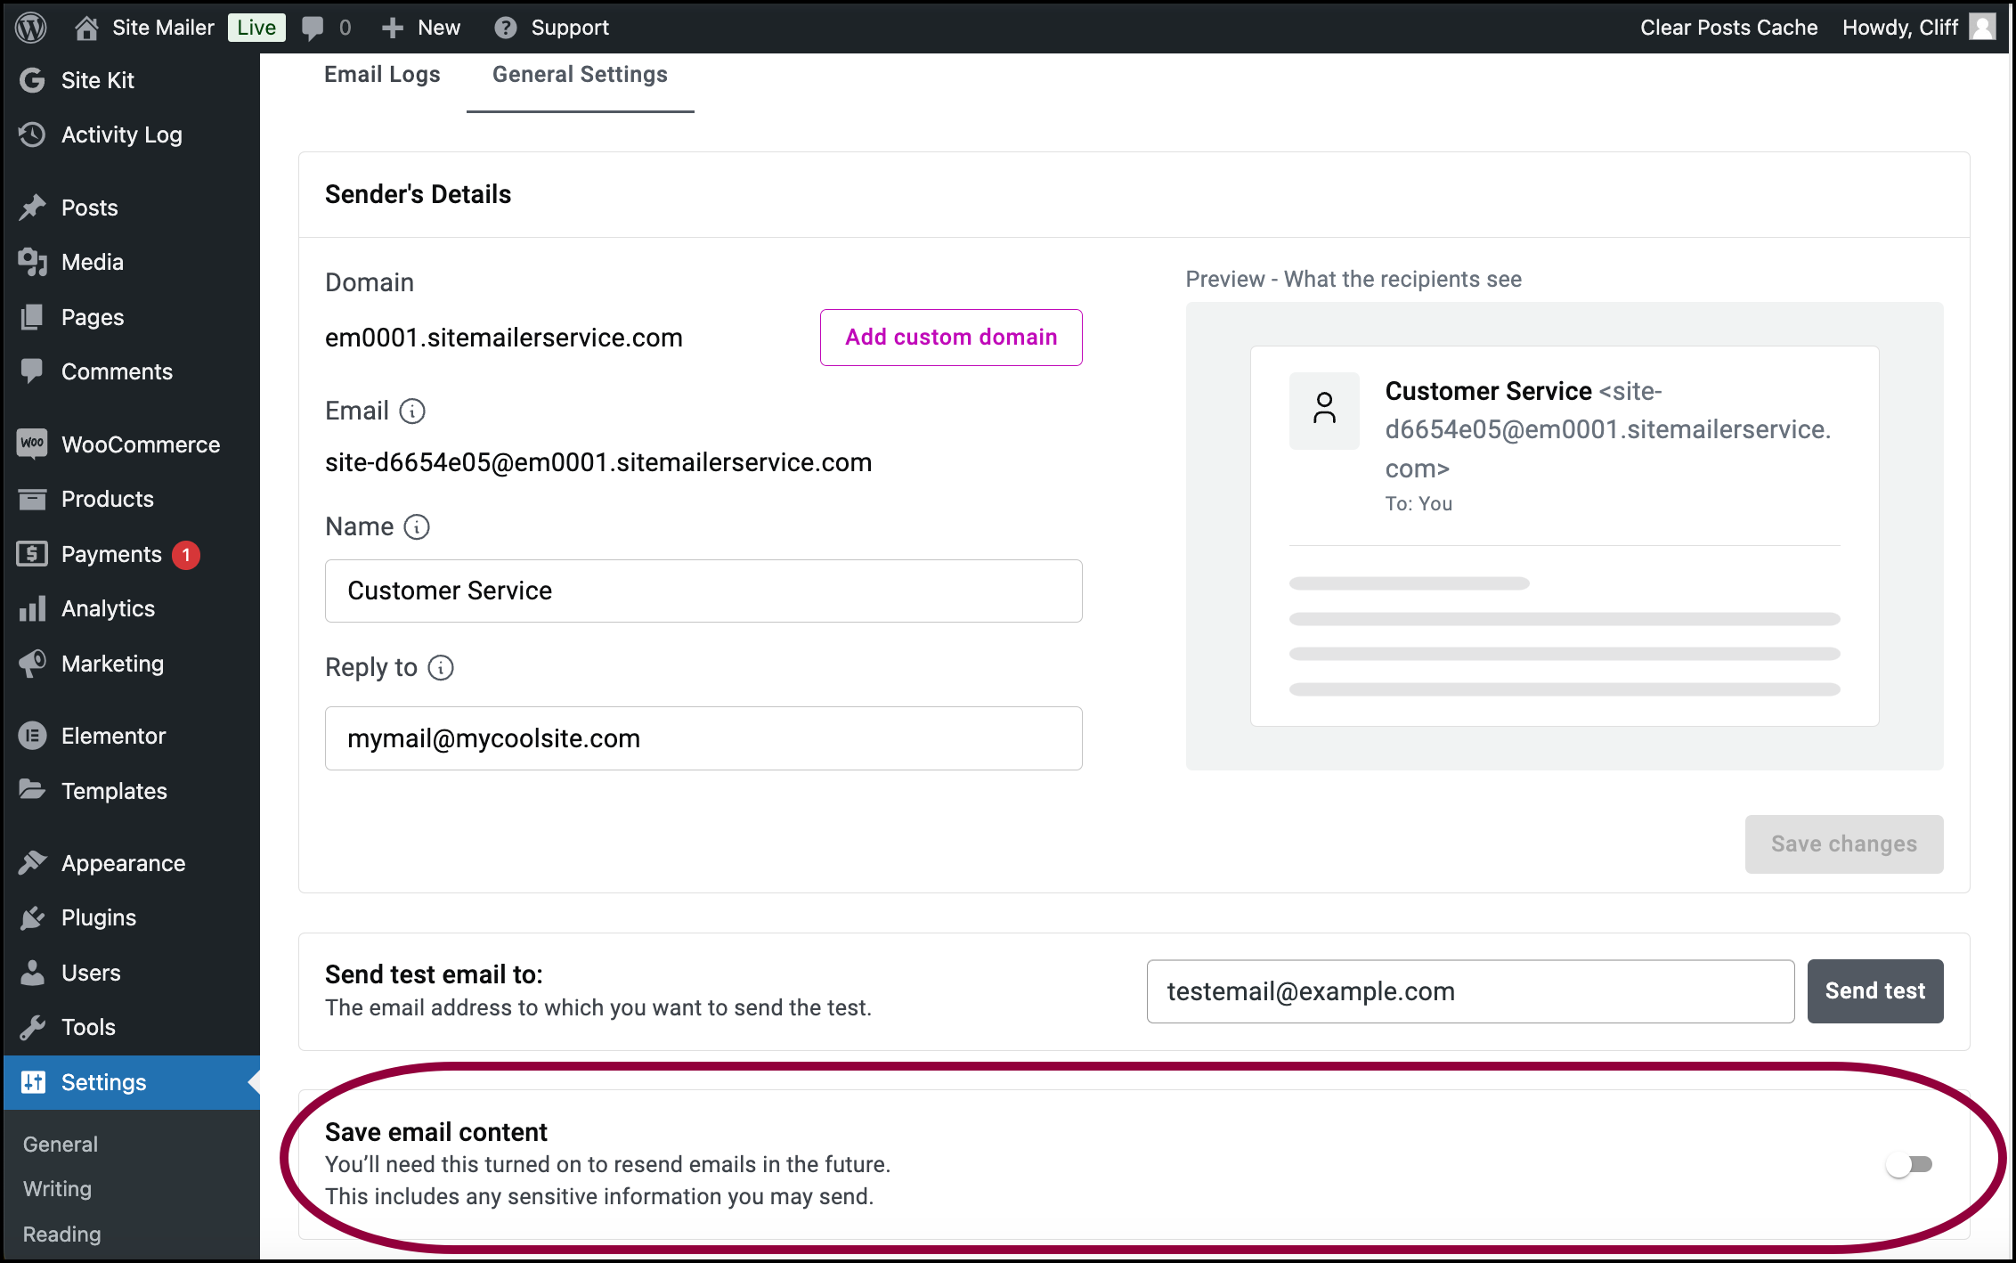
Task: Open the Howdy, Cliff user menu
Action: click(1918, 28)
